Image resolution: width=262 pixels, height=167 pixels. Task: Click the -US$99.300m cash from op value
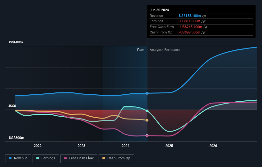tap(190, 33)
